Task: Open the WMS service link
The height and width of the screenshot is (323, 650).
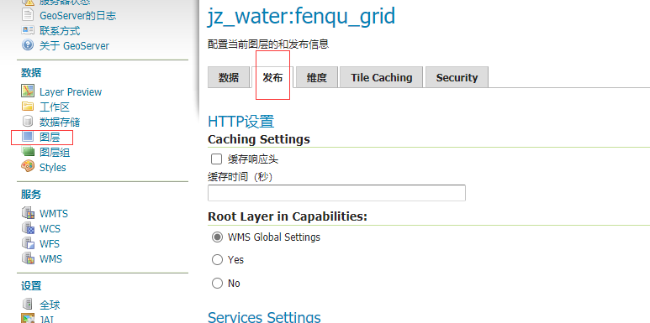Action: click(x=50, y=259)
